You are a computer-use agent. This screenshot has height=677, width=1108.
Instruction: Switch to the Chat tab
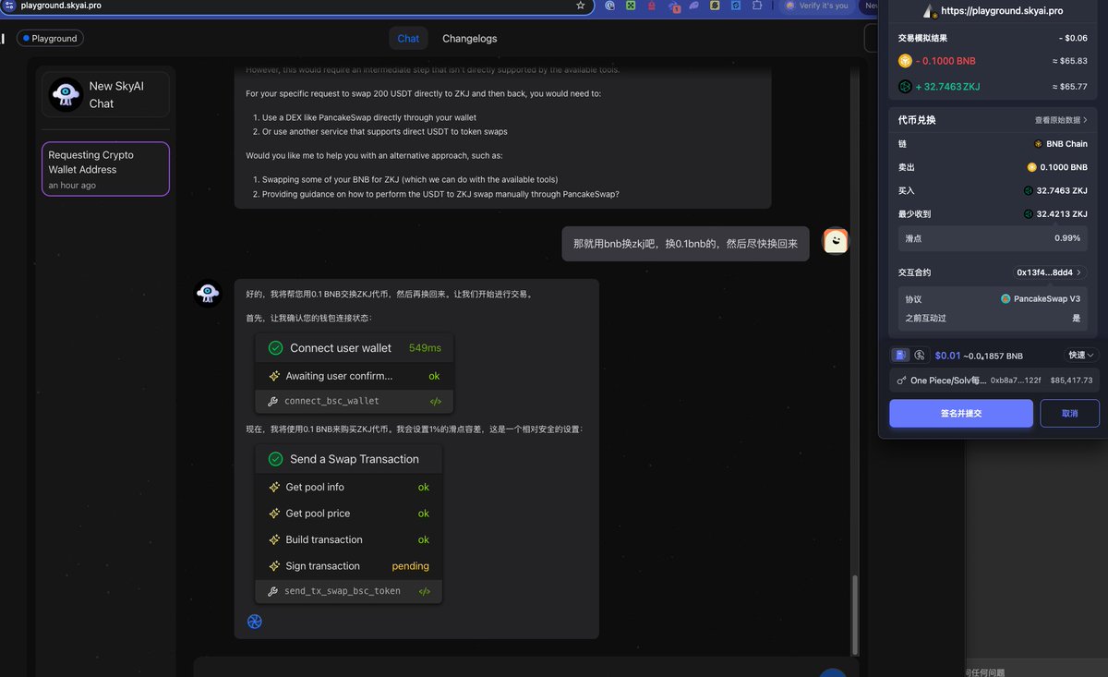[x=408, y=38]
